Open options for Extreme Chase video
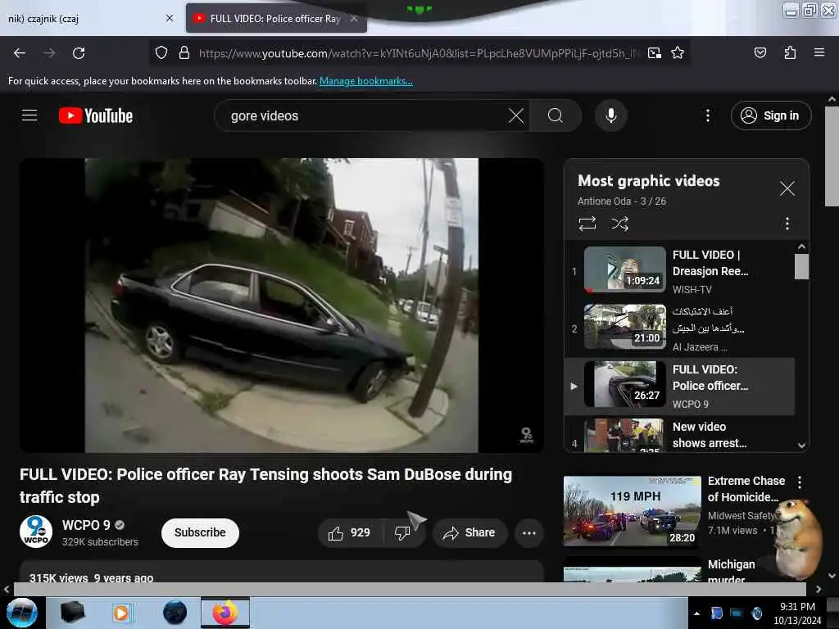 coord(800,482)
